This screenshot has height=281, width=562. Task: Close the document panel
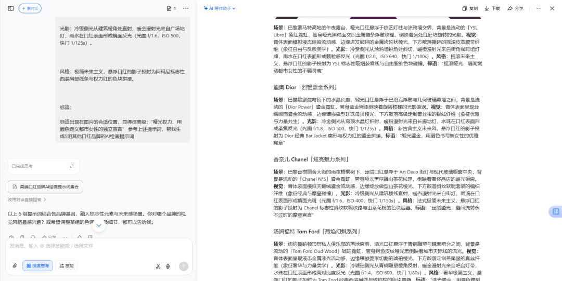point(552,8)
